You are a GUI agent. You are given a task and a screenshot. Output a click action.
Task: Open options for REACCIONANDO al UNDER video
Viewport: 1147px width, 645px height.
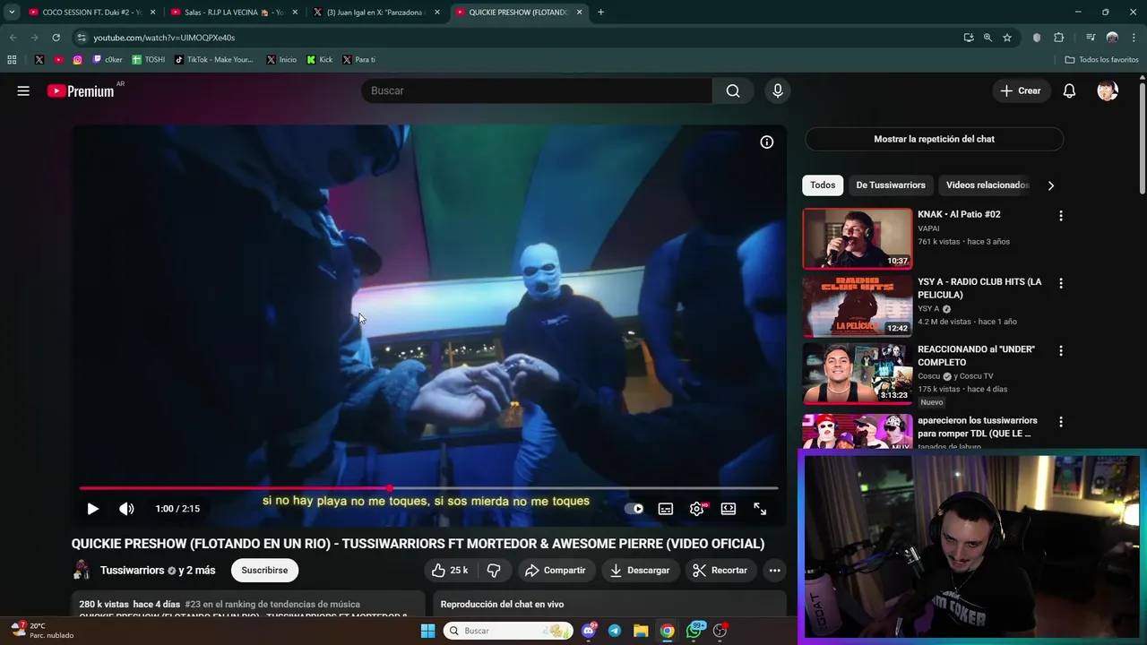click(x=1061, y=351)
